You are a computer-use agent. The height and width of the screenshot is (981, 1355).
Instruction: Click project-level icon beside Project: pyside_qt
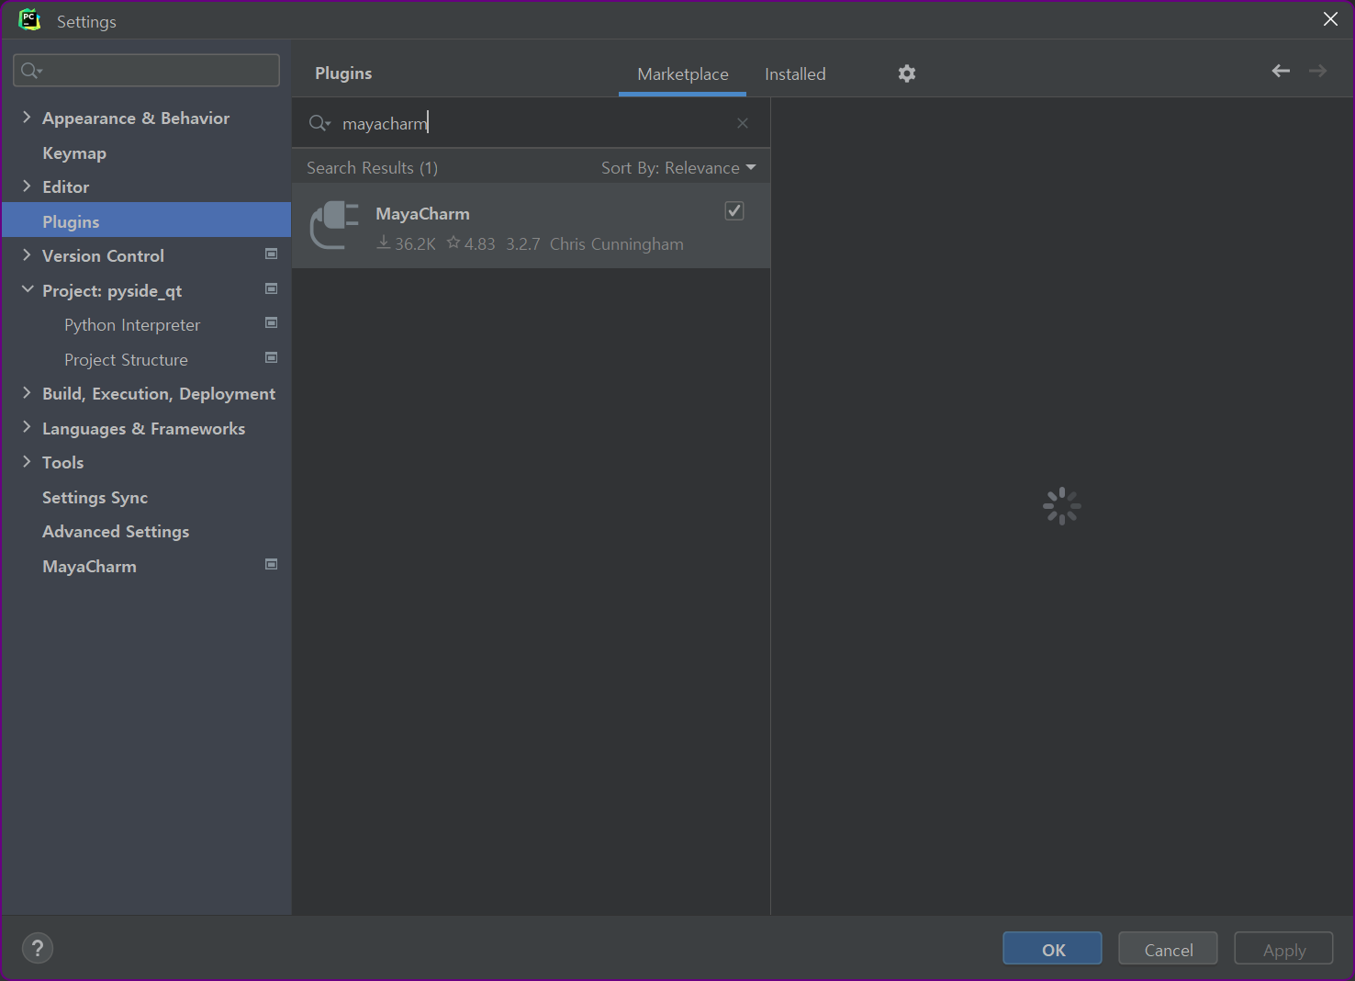point(272,288)
